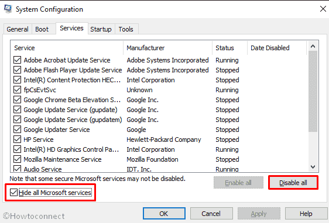Toggle Google Updater Service checkbox
Screen dimensions: 329x223
pyautogui.click(x=17, y=130)
